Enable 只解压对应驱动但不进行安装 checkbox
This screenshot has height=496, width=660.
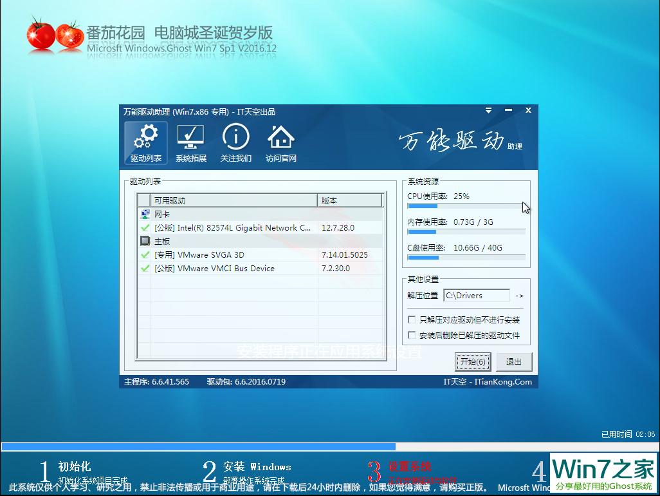[412, 320]
